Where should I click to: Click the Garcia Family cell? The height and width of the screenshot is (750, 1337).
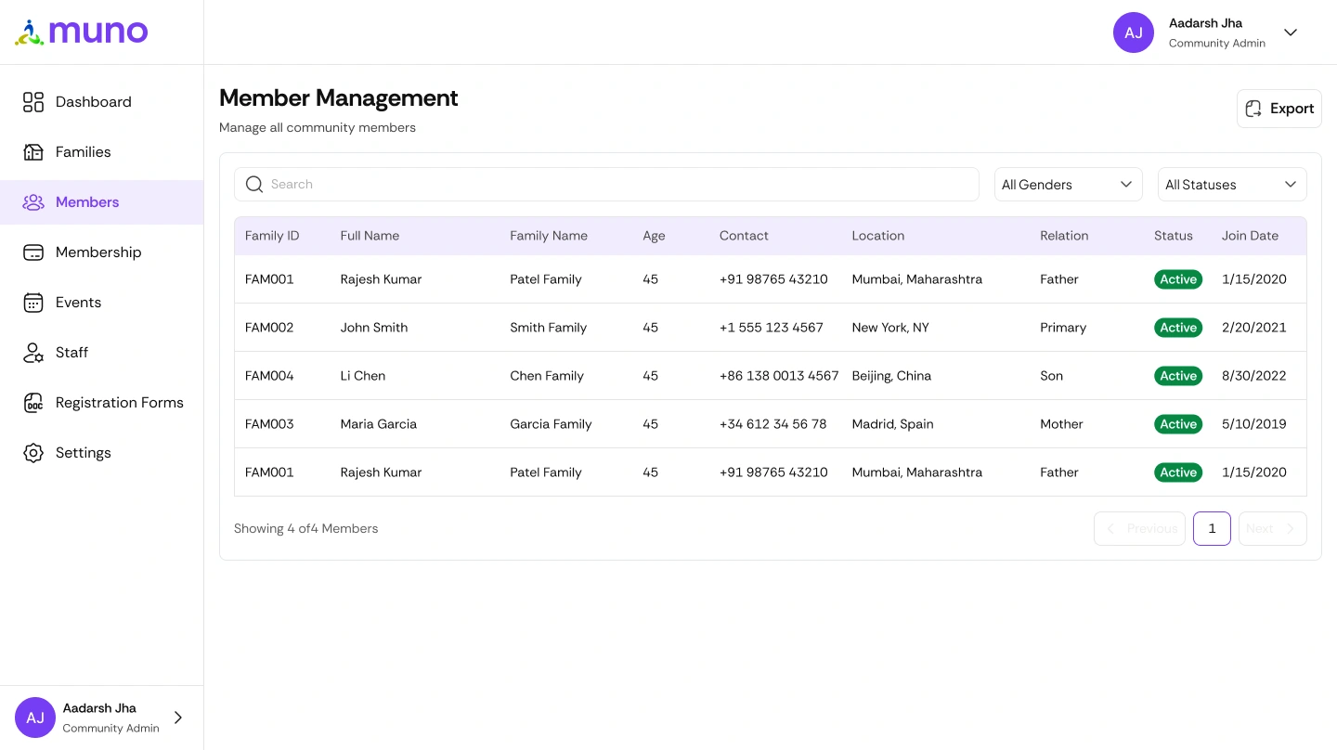point(551,424)
